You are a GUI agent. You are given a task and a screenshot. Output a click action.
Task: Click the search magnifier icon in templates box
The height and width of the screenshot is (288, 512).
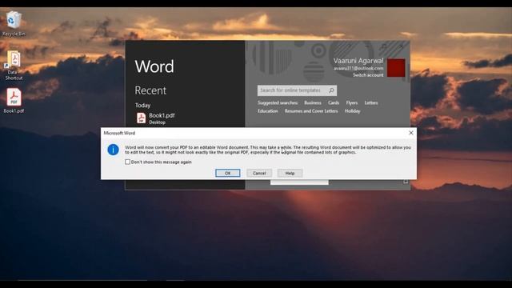point(331,90)
